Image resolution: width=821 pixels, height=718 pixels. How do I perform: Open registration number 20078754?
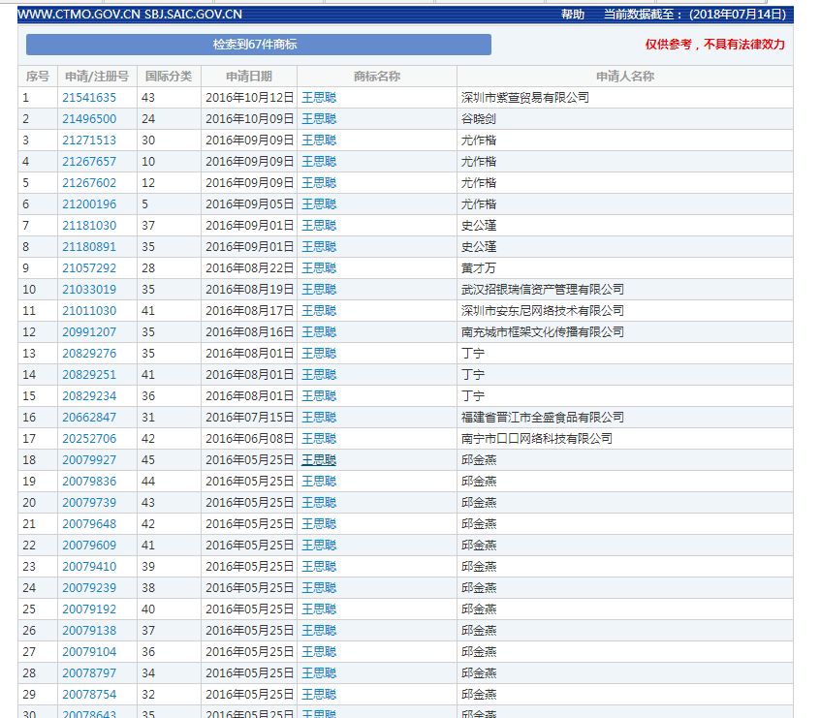click(89, 695)
